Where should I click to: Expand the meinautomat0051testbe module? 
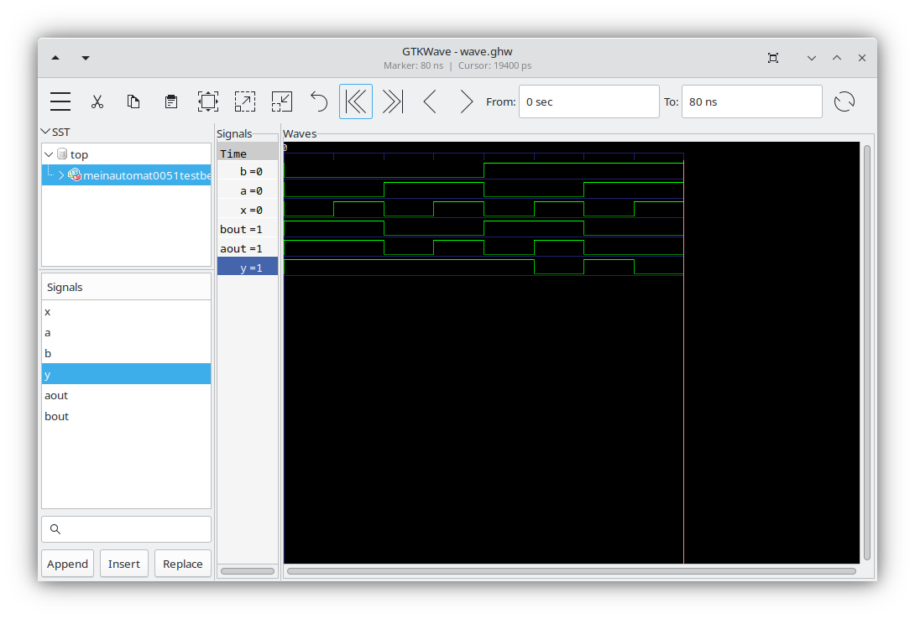pyautogui.click(x=60, y=175)
